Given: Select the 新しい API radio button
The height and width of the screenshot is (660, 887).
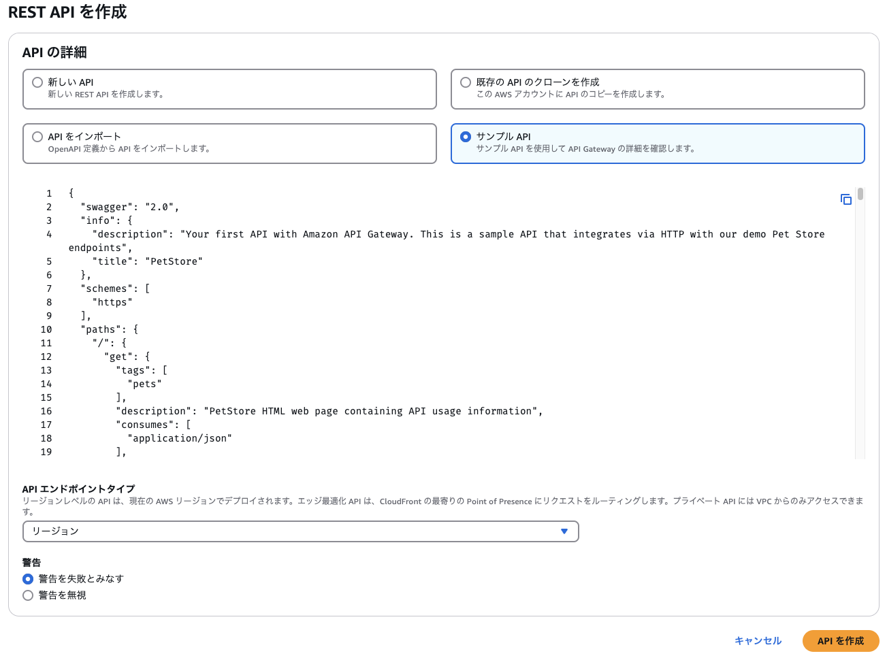Looking at the screenshot, I should [x=37, y=82].
